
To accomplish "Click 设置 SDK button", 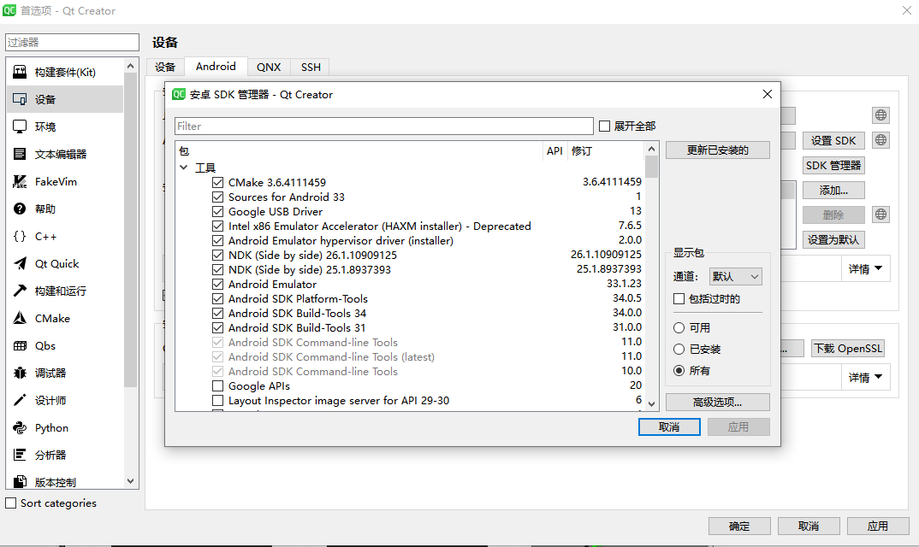I will click(833, 140).
